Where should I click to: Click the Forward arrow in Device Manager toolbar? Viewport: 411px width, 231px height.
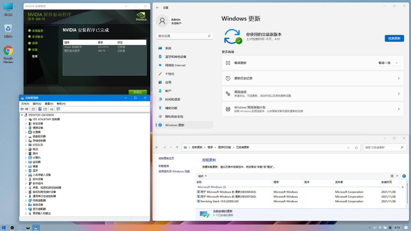click(x=27, y=109)
